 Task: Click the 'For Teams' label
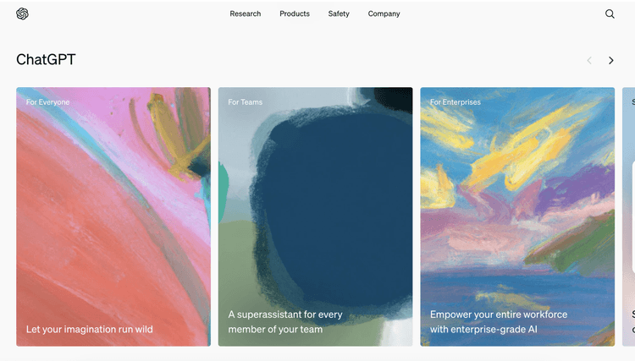pyautogui.click(x=245, y=102)
